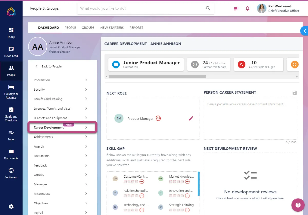This screenshot has width=308, height=215.
Task: Open Goals and Check-Ins icon
Action: [x=11, y=110]
